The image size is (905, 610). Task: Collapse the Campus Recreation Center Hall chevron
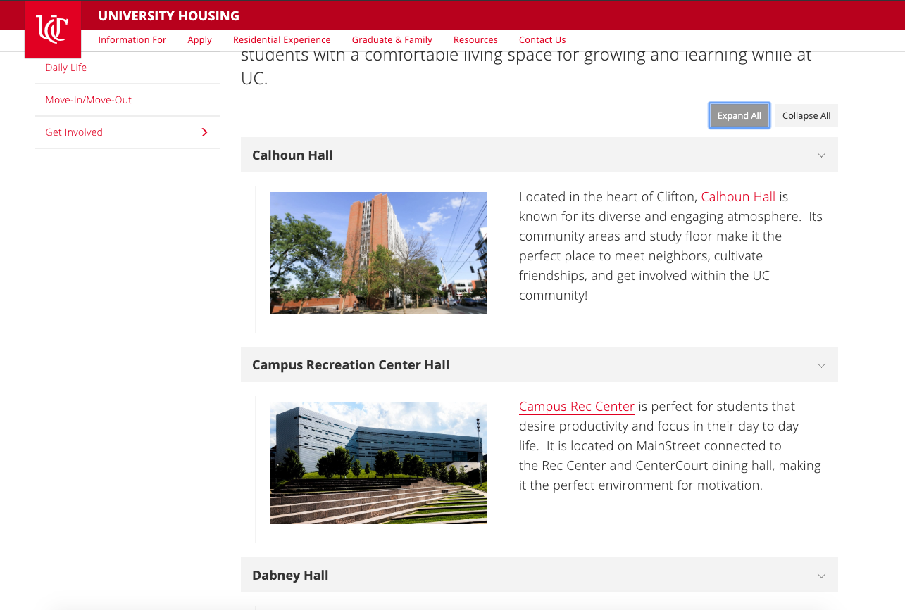point(821,365)
